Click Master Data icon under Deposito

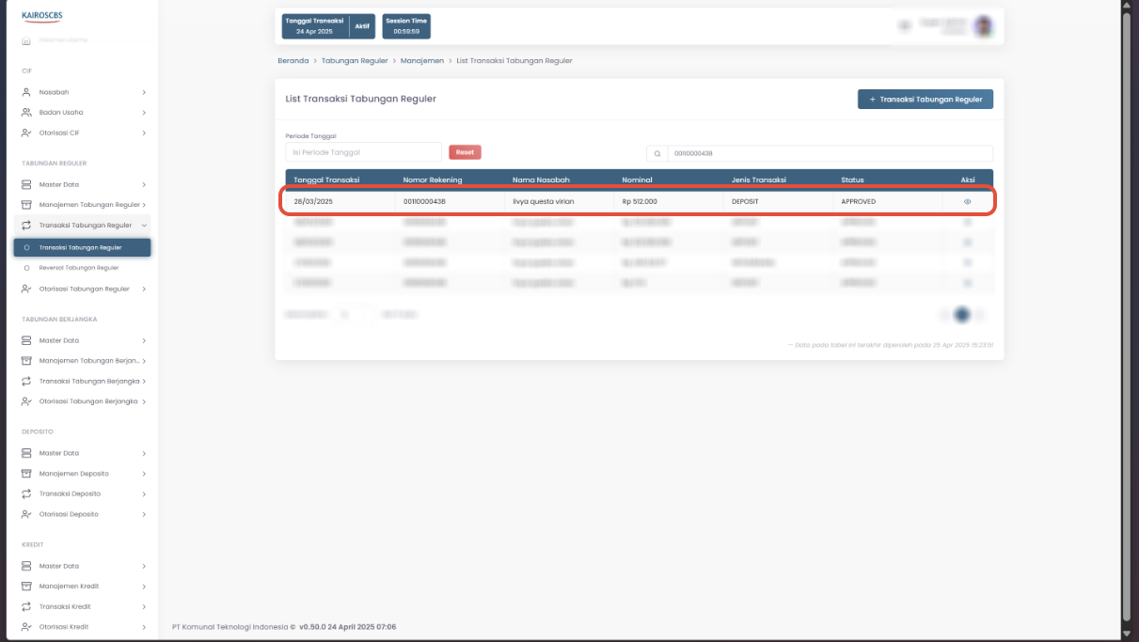coord(27,453)
